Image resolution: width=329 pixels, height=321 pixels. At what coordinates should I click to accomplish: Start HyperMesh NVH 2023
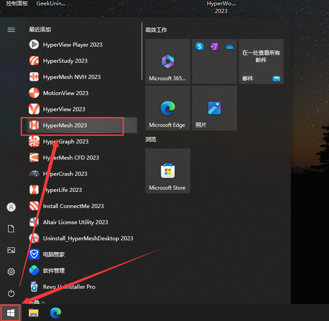tap(71, 77)
